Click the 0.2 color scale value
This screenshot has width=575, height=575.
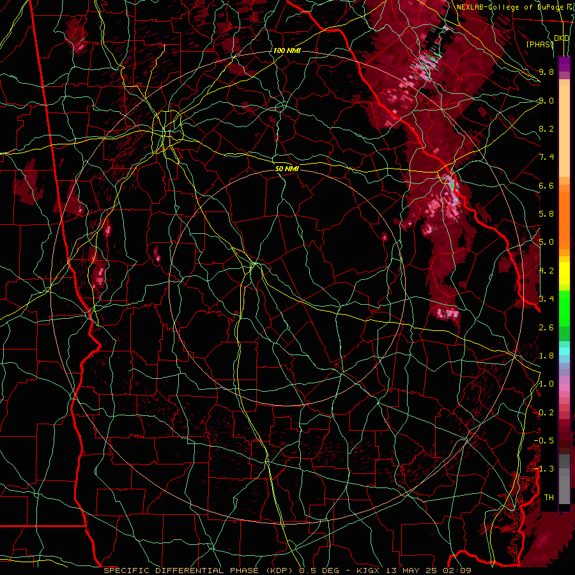coord(546,413)
